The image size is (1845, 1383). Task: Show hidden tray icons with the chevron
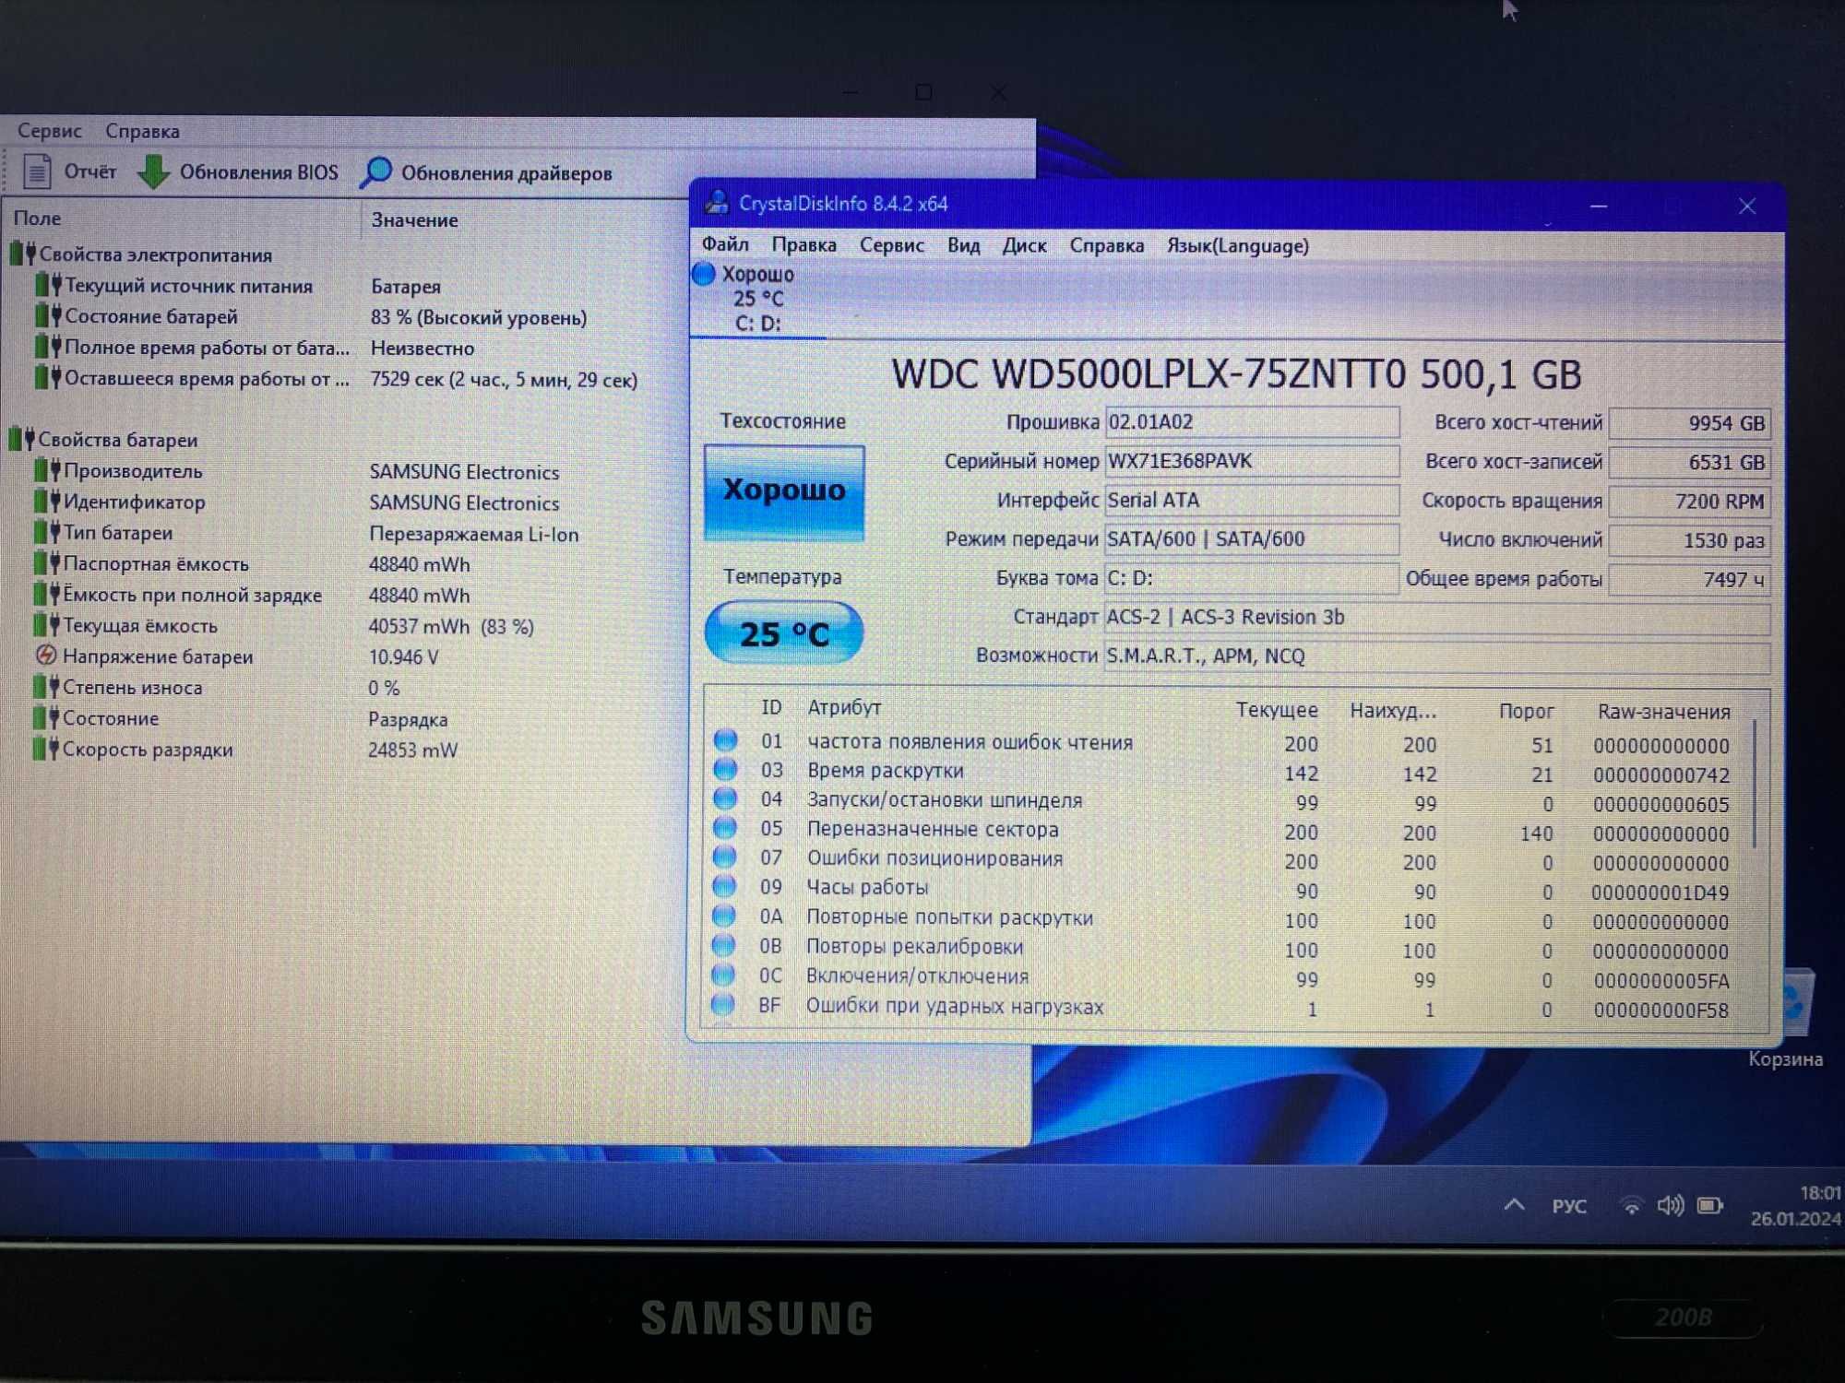click(1514, 1205)
